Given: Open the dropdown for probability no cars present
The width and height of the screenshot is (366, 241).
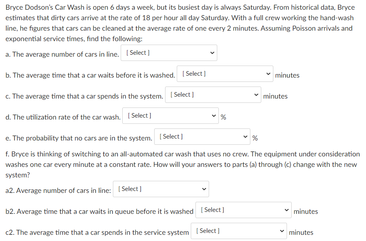Looking at the screenshot, I should click(x=202, y=136).
